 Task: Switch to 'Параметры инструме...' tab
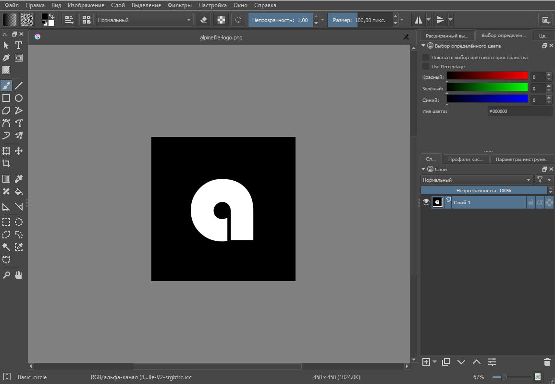click(522, 159)
